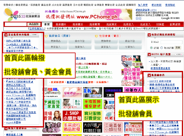
Task: Click the 意見聯絡 link at top
Action: point(170,5)
